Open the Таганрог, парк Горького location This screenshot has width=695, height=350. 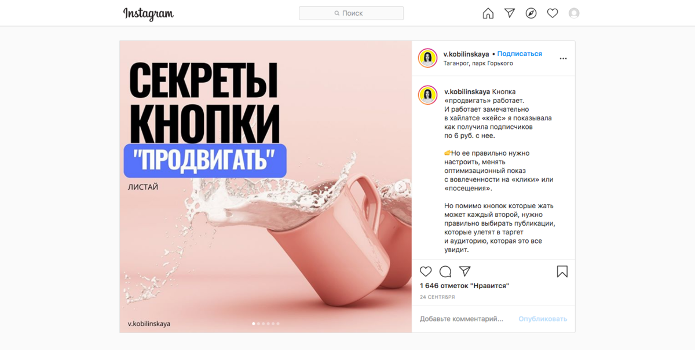coord(478,64)
